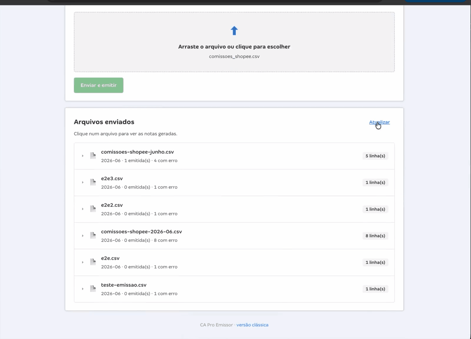Image resolution: width=471 pixels, height=339 pixels.
Task: Click file icon of teste-emissao.csv row
Action: [x=93, y=289]
